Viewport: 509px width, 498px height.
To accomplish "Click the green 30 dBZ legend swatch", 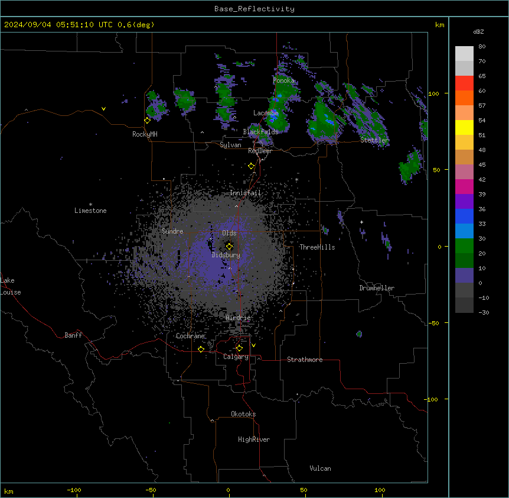I will coord(464,246).
